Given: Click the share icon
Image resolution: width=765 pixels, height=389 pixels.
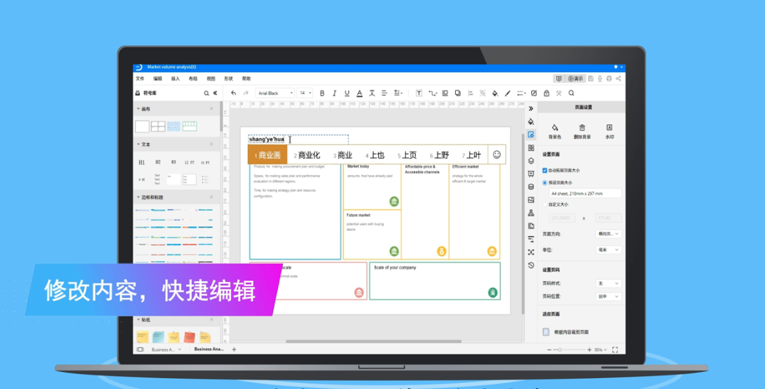Looking at the screenshot, I should (618, 79).
